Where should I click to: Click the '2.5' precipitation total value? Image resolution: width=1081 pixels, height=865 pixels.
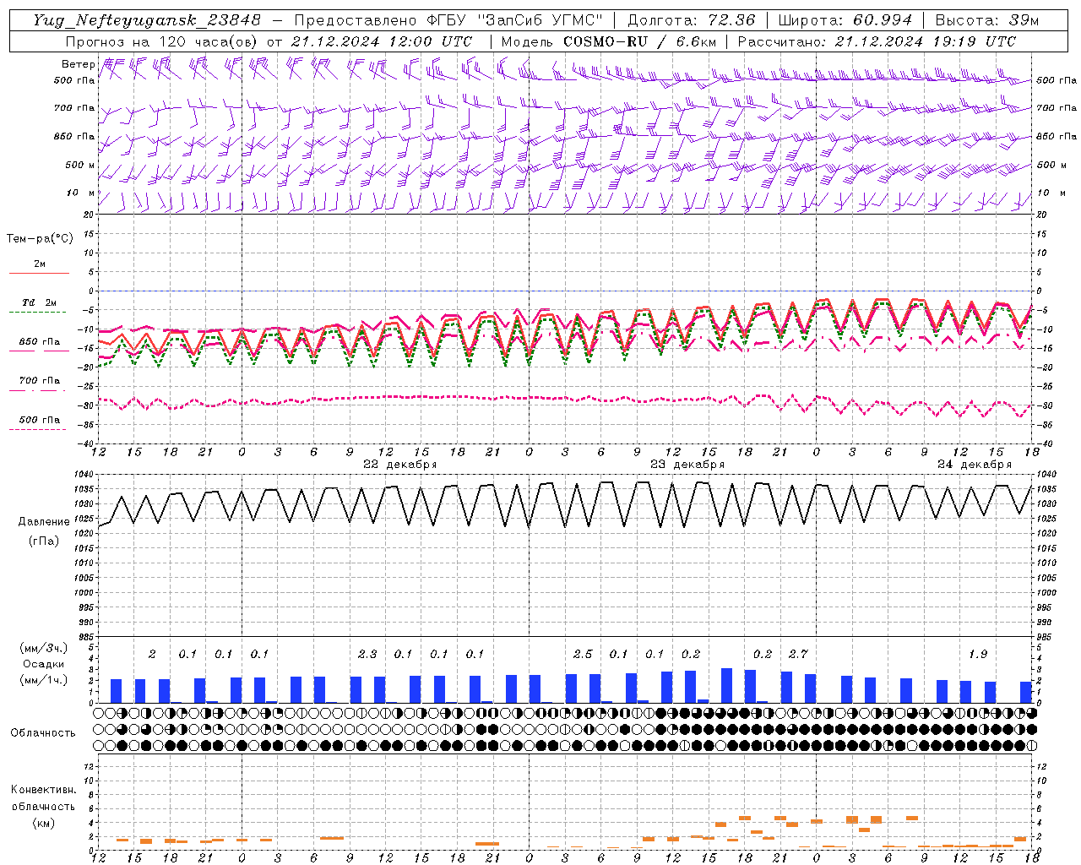pos(583,654)
